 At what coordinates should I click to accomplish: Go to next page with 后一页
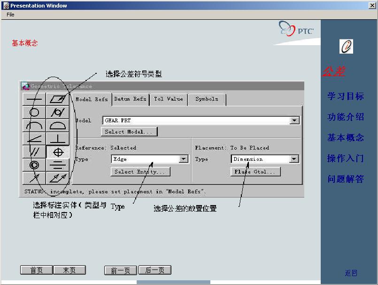(154, 270)
